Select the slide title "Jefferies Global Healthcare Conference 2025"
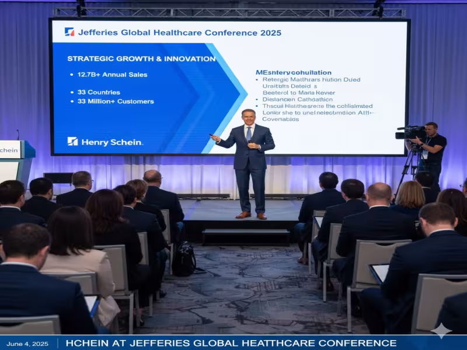This screenshot has height=350, width=467. click(180, 33)
